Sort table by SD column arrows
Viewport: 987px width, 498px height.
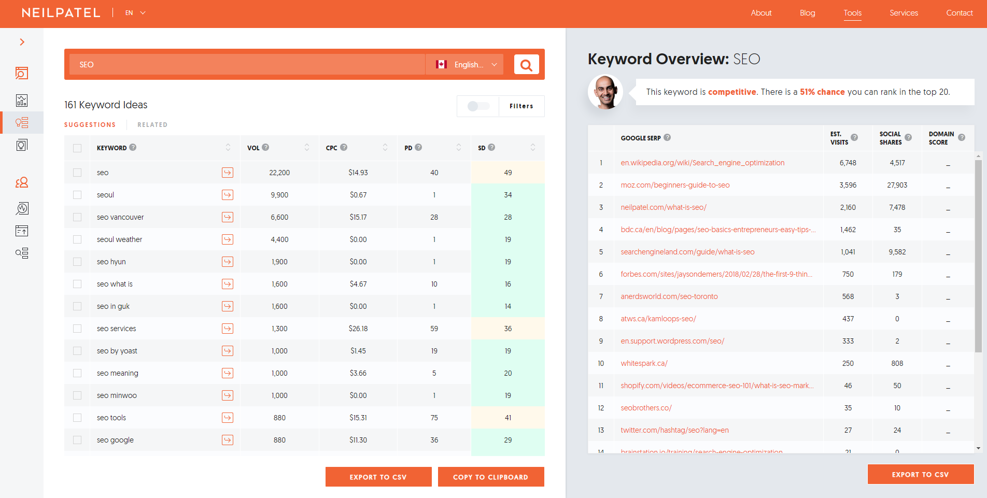533,148
